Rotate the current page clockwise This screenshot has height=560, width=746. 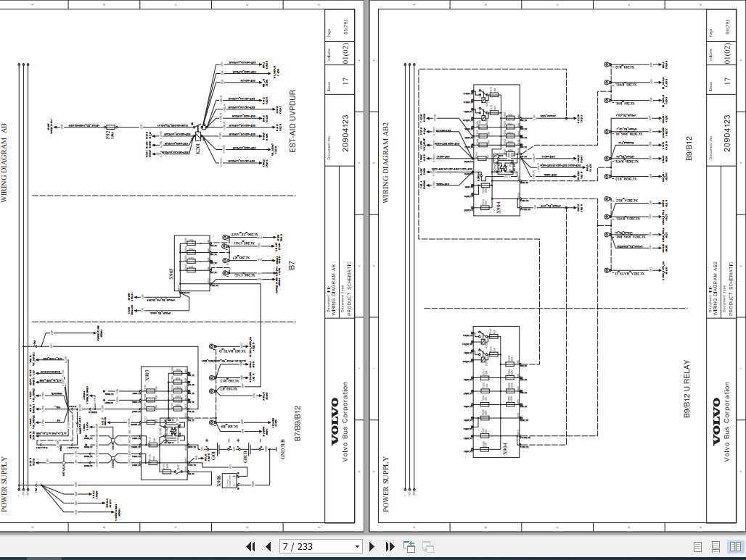427,546
